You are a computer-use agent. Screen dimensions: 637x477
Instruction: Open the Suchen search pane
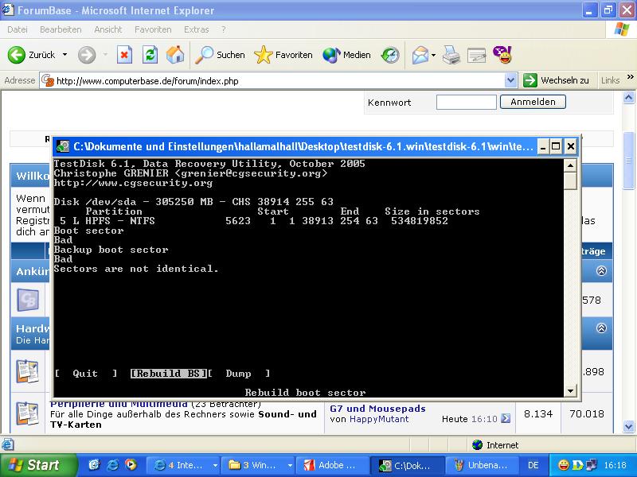[x=220, y=55]
